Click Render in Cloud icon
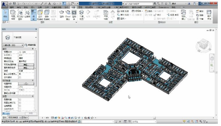Viewport: 221px width, 126px height. 68,15
